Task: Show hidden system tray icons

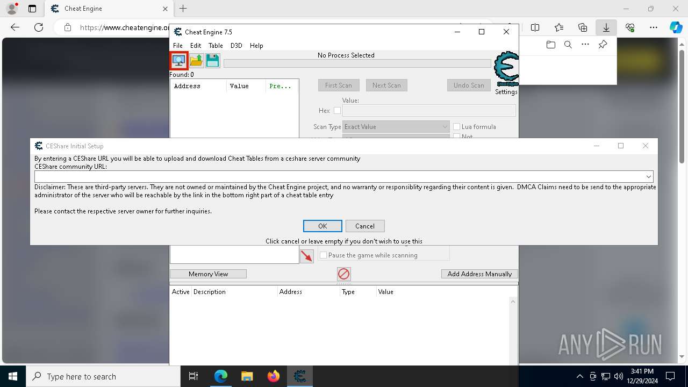Action: tap(579, 376)
